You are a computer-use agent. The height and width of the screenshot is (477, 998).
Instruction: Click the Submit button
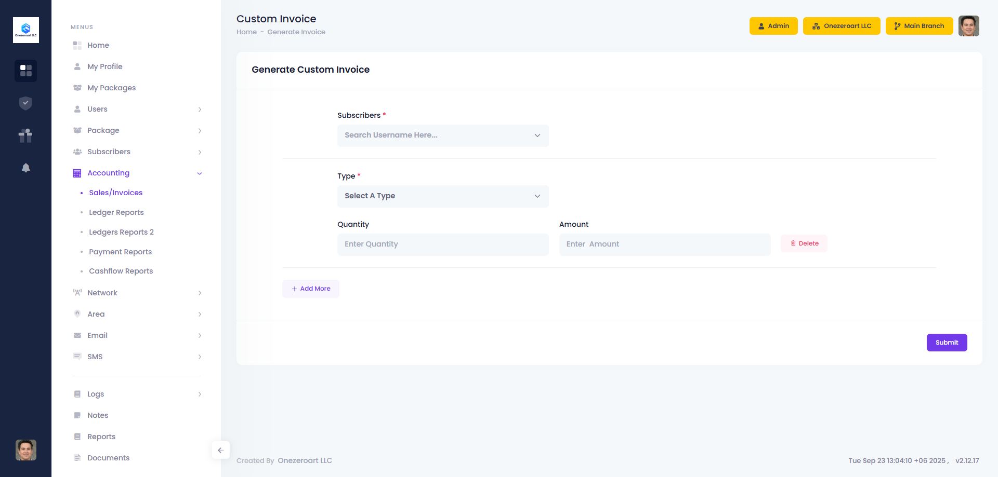[947, 343]
